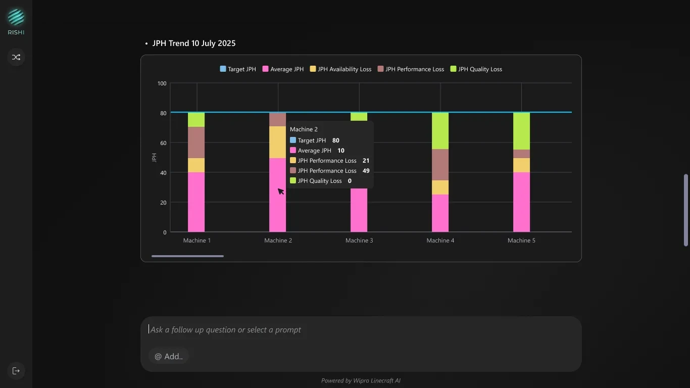
Task: Click the tooltip row "JPH Performance Loss 21"
Action: point(330,161)
